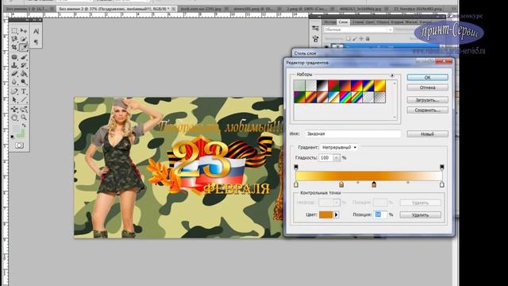Toggle lock image pixels in Layers panel

click(355, 39)
